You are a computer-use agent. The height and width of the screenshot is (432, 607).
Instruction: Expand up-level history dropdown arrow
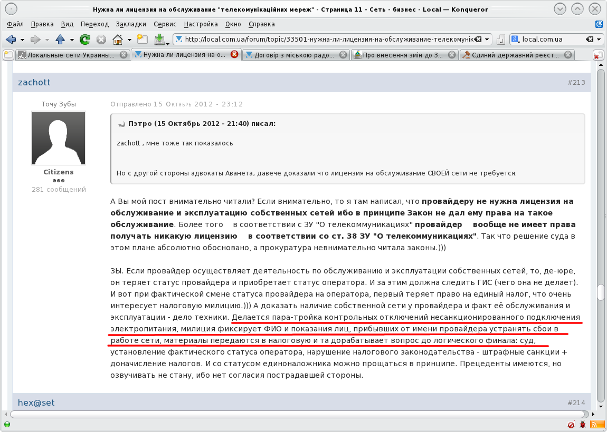coord(72,40)
